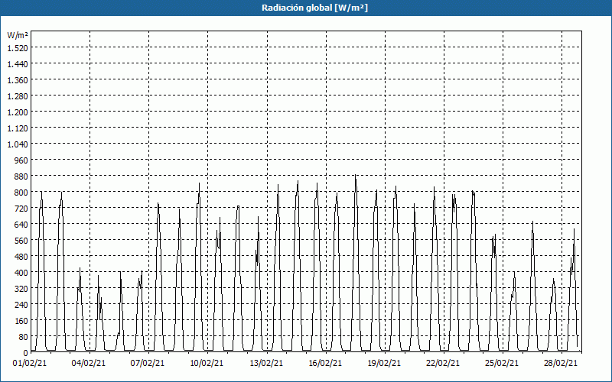Select the 720 y-axis value
This screenshot has height=382, width=612.
click(21, 209)
